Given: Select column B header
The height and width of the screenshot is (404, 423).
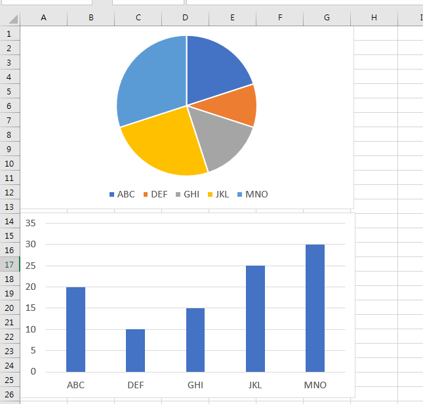Looking at the screenshot, I should coord(91,18).
